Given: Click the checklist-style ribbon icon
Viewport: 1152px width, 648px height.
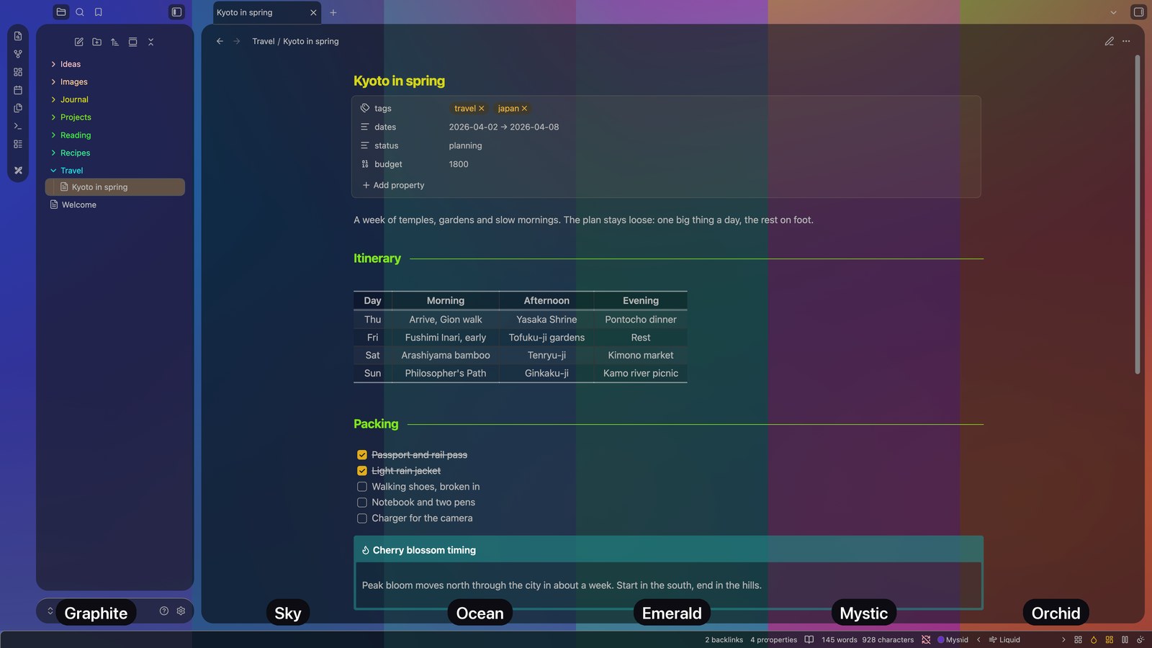Looking at the screenshot, I should (18, 144).
